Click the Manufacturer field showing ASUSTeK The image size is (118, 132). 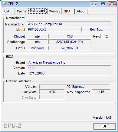point(69,24)
